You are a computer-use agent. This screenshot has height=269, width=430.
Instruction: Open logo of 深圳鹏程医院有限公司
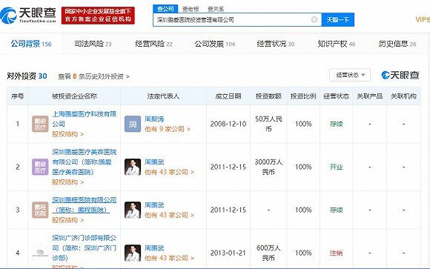pyautogui.click(x=40, y=210)
